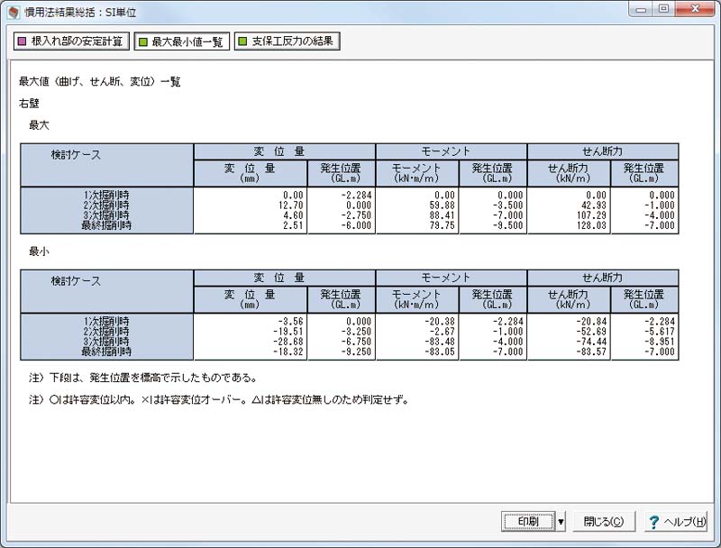Select min shear force value -20.84
The width and height of the screenshot is (721, 548).
pos(591,322)
